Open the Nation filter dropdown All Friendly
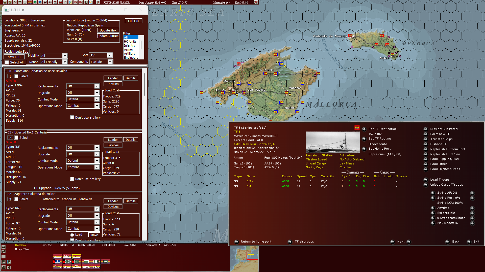Image resolution: width=485 pixels, height=272 pixels. [x=65, y=62]
